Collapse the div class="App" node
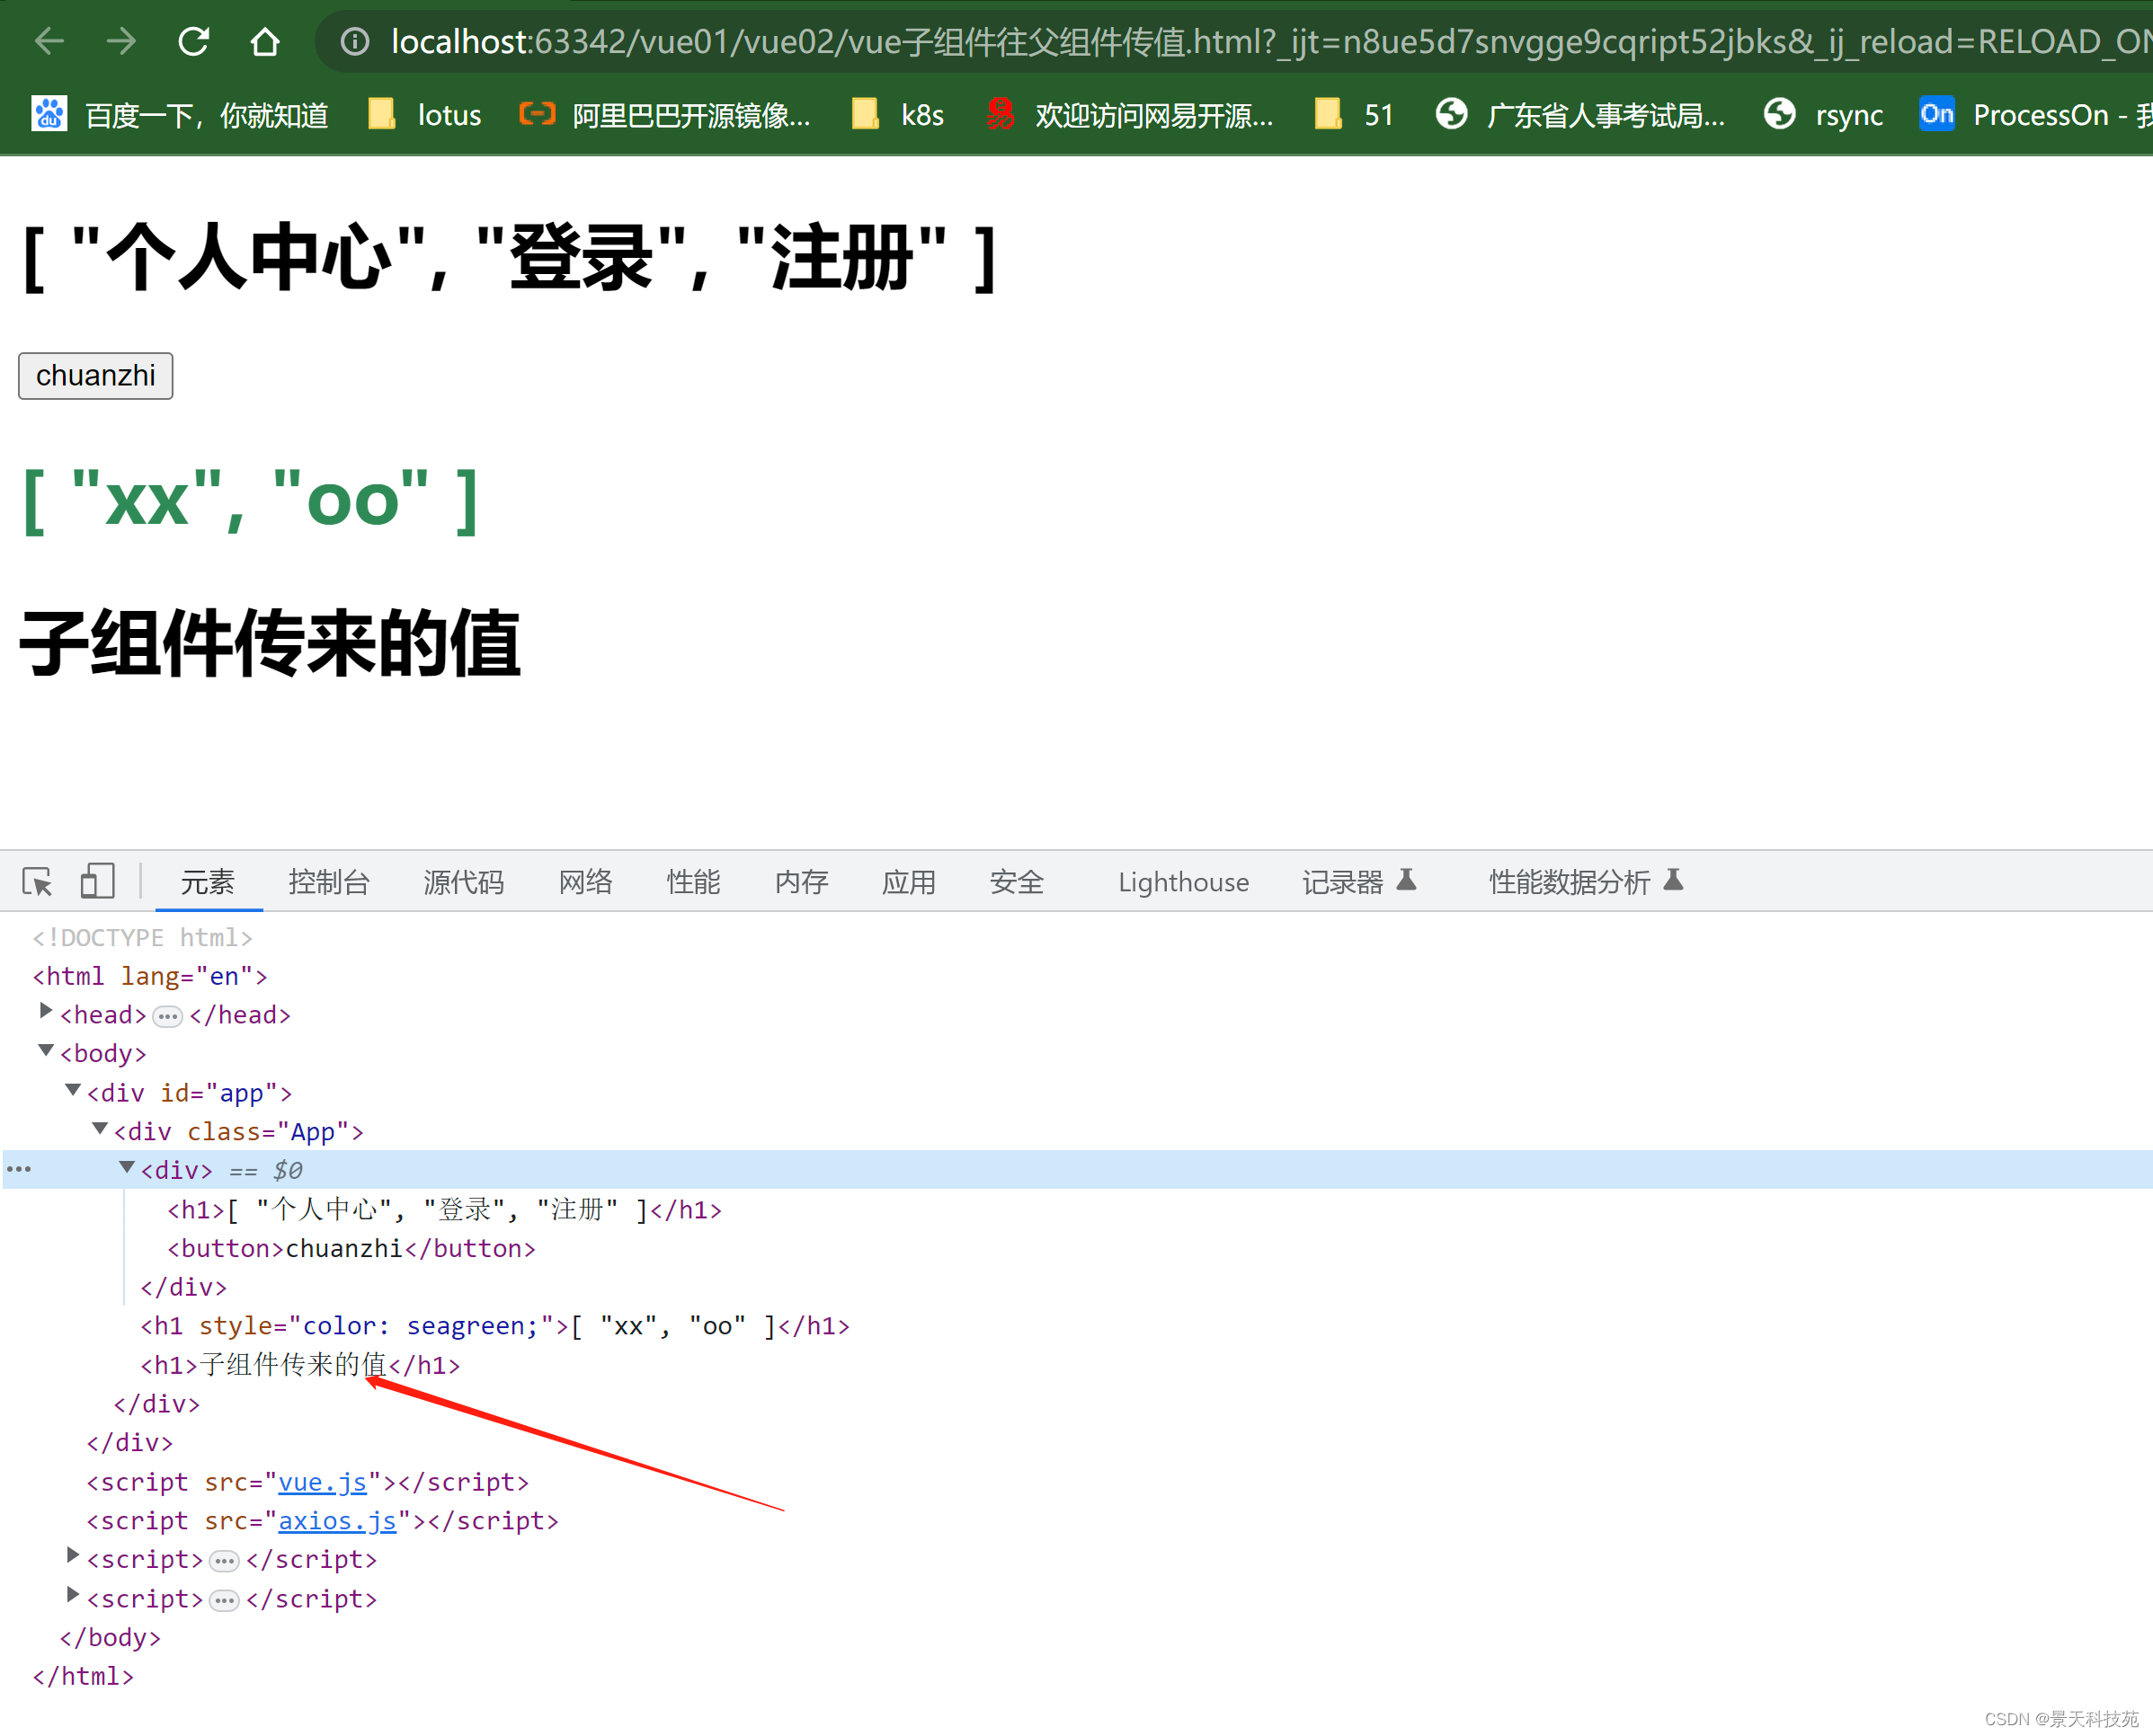2153x1736 pixels. point(100,1128)
